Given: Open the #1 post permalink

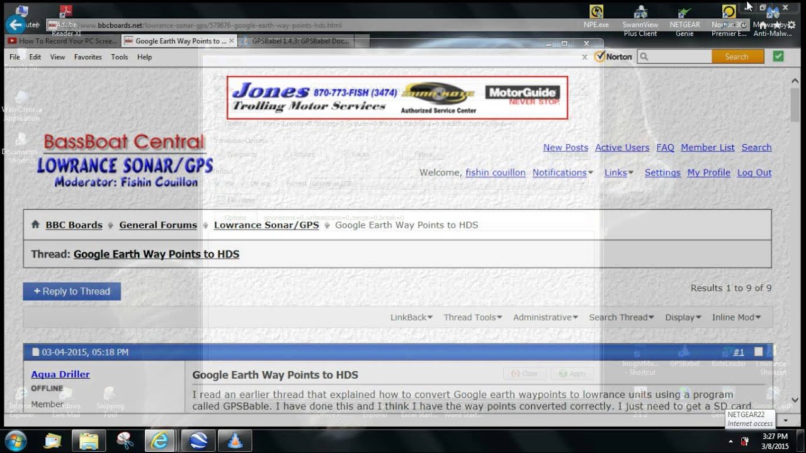Looking at the screenshot, I should pos(738,352).
